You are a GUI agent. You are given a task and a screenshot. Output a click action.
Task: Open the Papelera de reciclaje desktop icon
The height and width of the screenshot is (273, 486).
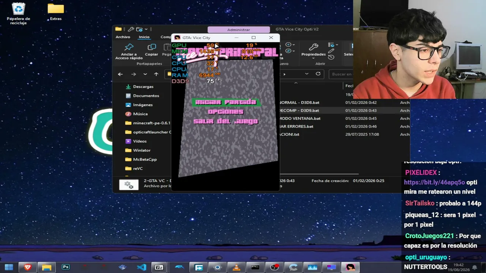[18, 14]
